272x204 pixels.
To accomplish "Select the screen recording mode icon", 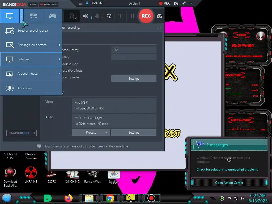I will point(10,16).
